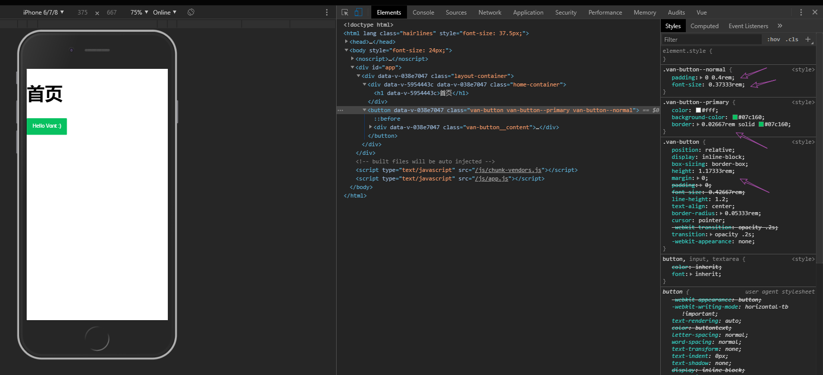Image resolution: width=823 pixels, height=375 pixels.
Task: Expand the border shorthand in van-button--primary
Action: (697, 124)
